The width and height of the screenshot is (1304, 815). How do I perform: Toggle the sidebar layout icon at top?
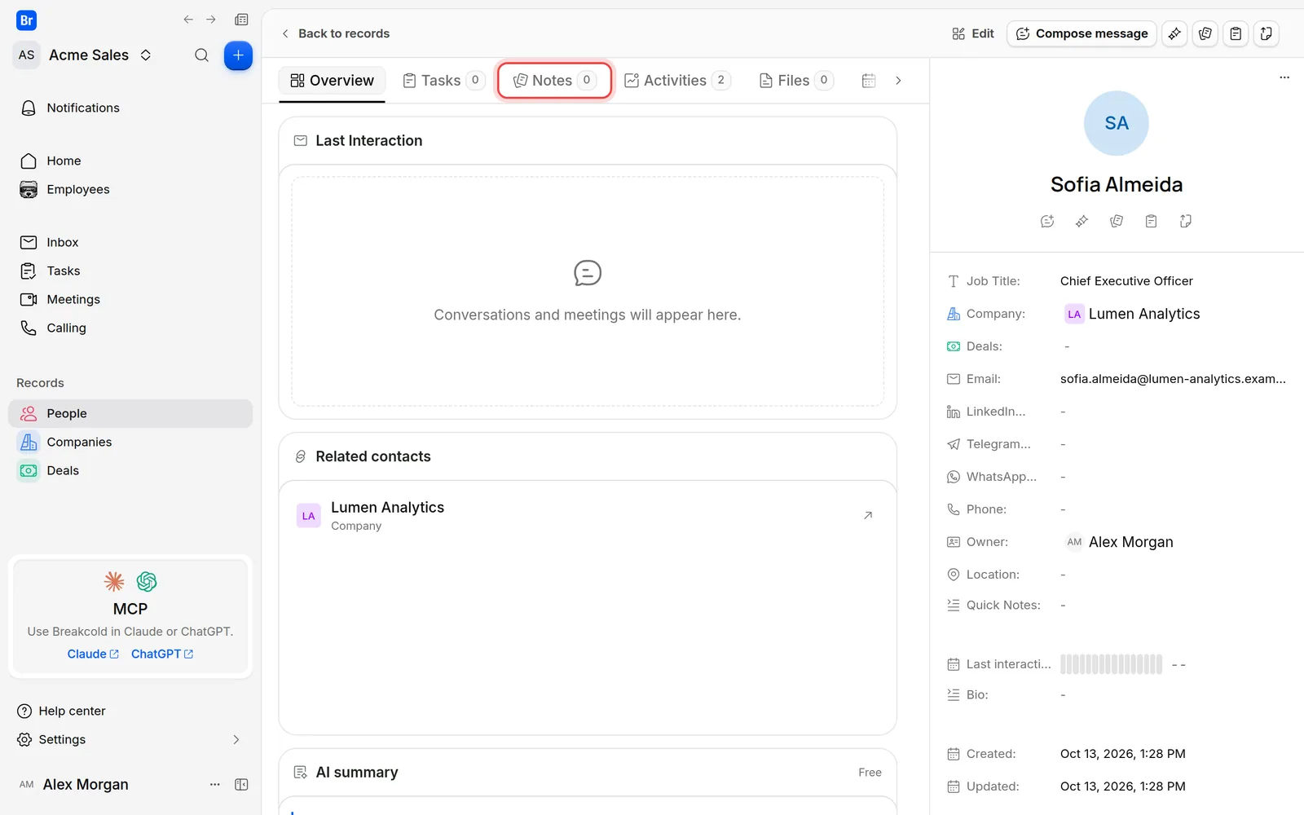(241, 20)
